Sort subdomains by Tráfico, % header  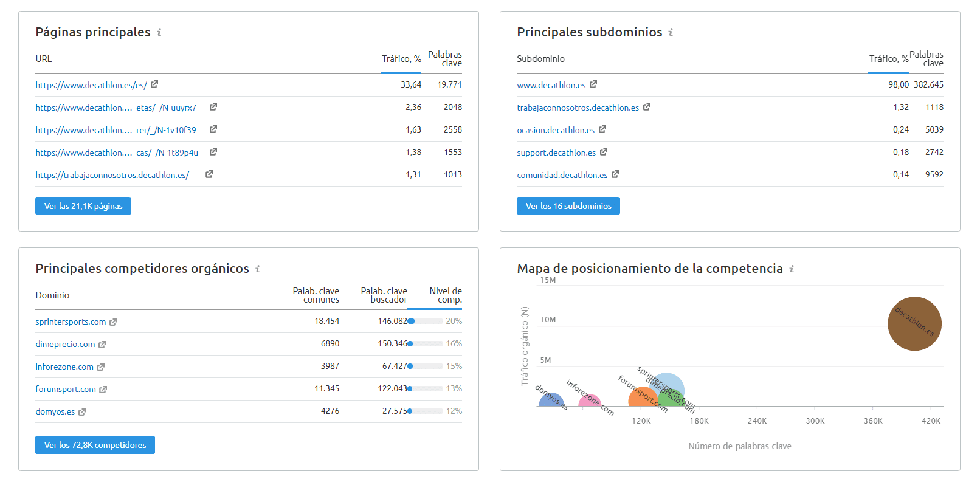point(889,59)
